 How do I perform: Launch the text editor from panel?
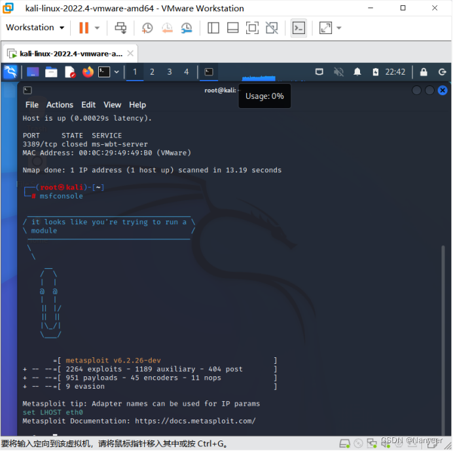coord(69,71)
